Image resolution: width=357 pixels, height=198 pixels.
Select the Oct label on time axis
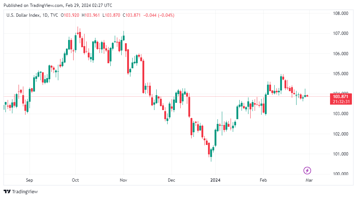point(75,180)
